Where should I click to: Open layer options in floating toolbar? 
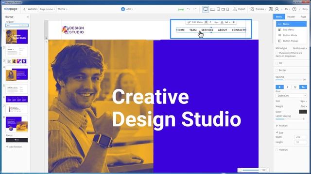(227, 22)
